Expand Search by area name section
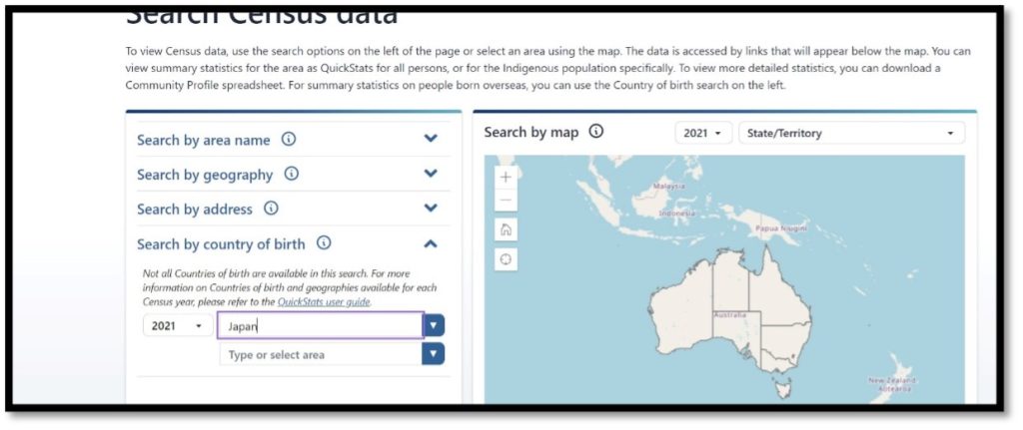The width and height of the screenshot is (1023, 430). click(x=431, y=140)
